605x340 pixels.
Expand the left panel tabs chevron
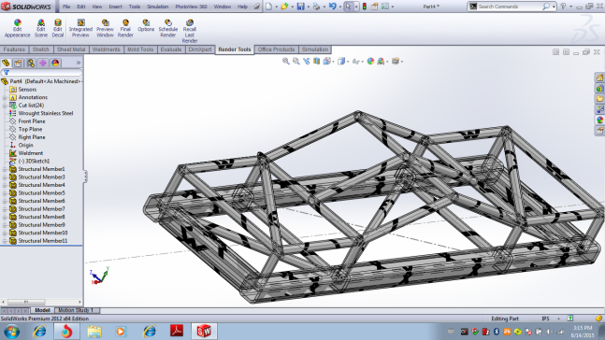click(x=79, y=63)
